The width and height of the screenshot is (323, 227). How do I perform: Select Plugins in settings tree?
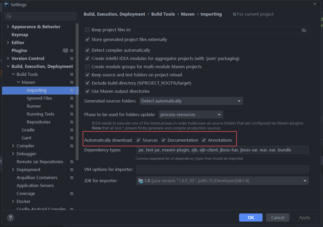19,50
